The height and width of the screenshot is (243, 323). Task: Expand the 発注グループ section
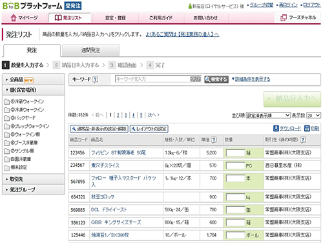[34, 189]
